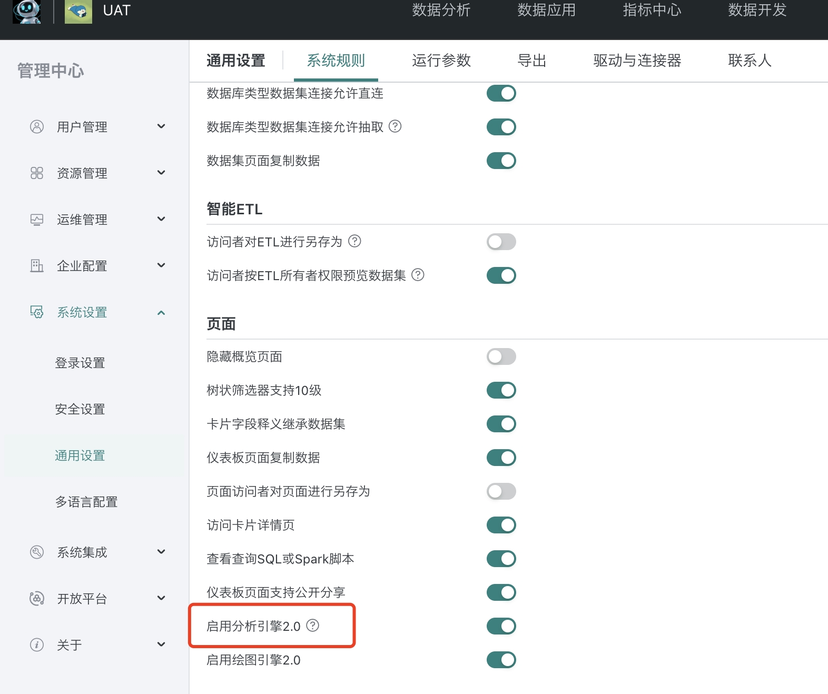Toggle 数据库类型数据集连接允许抽取 switch
This screenshot has height=694, width=828.
coord(501,127)
